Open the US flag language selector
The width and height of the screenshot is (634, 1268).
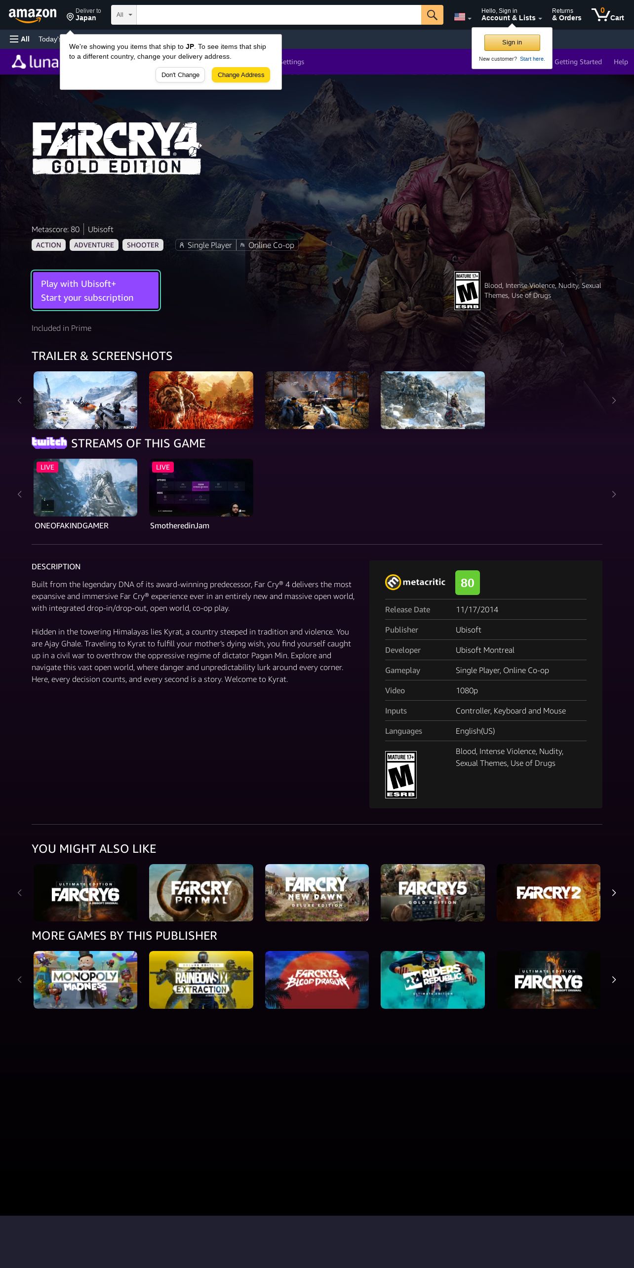point(463,17)
